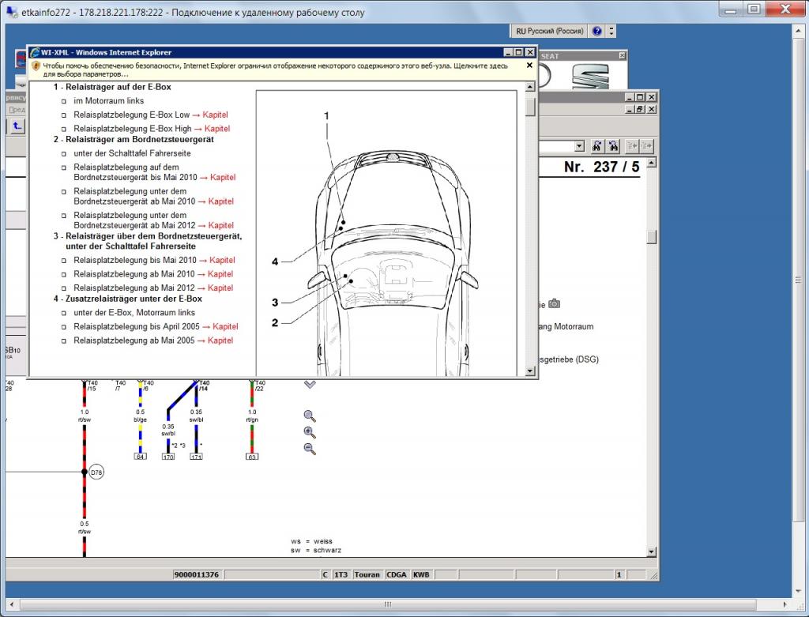Click the SEAT logo in the SEAT window
809x617 pixels.
tap(591, 76)
